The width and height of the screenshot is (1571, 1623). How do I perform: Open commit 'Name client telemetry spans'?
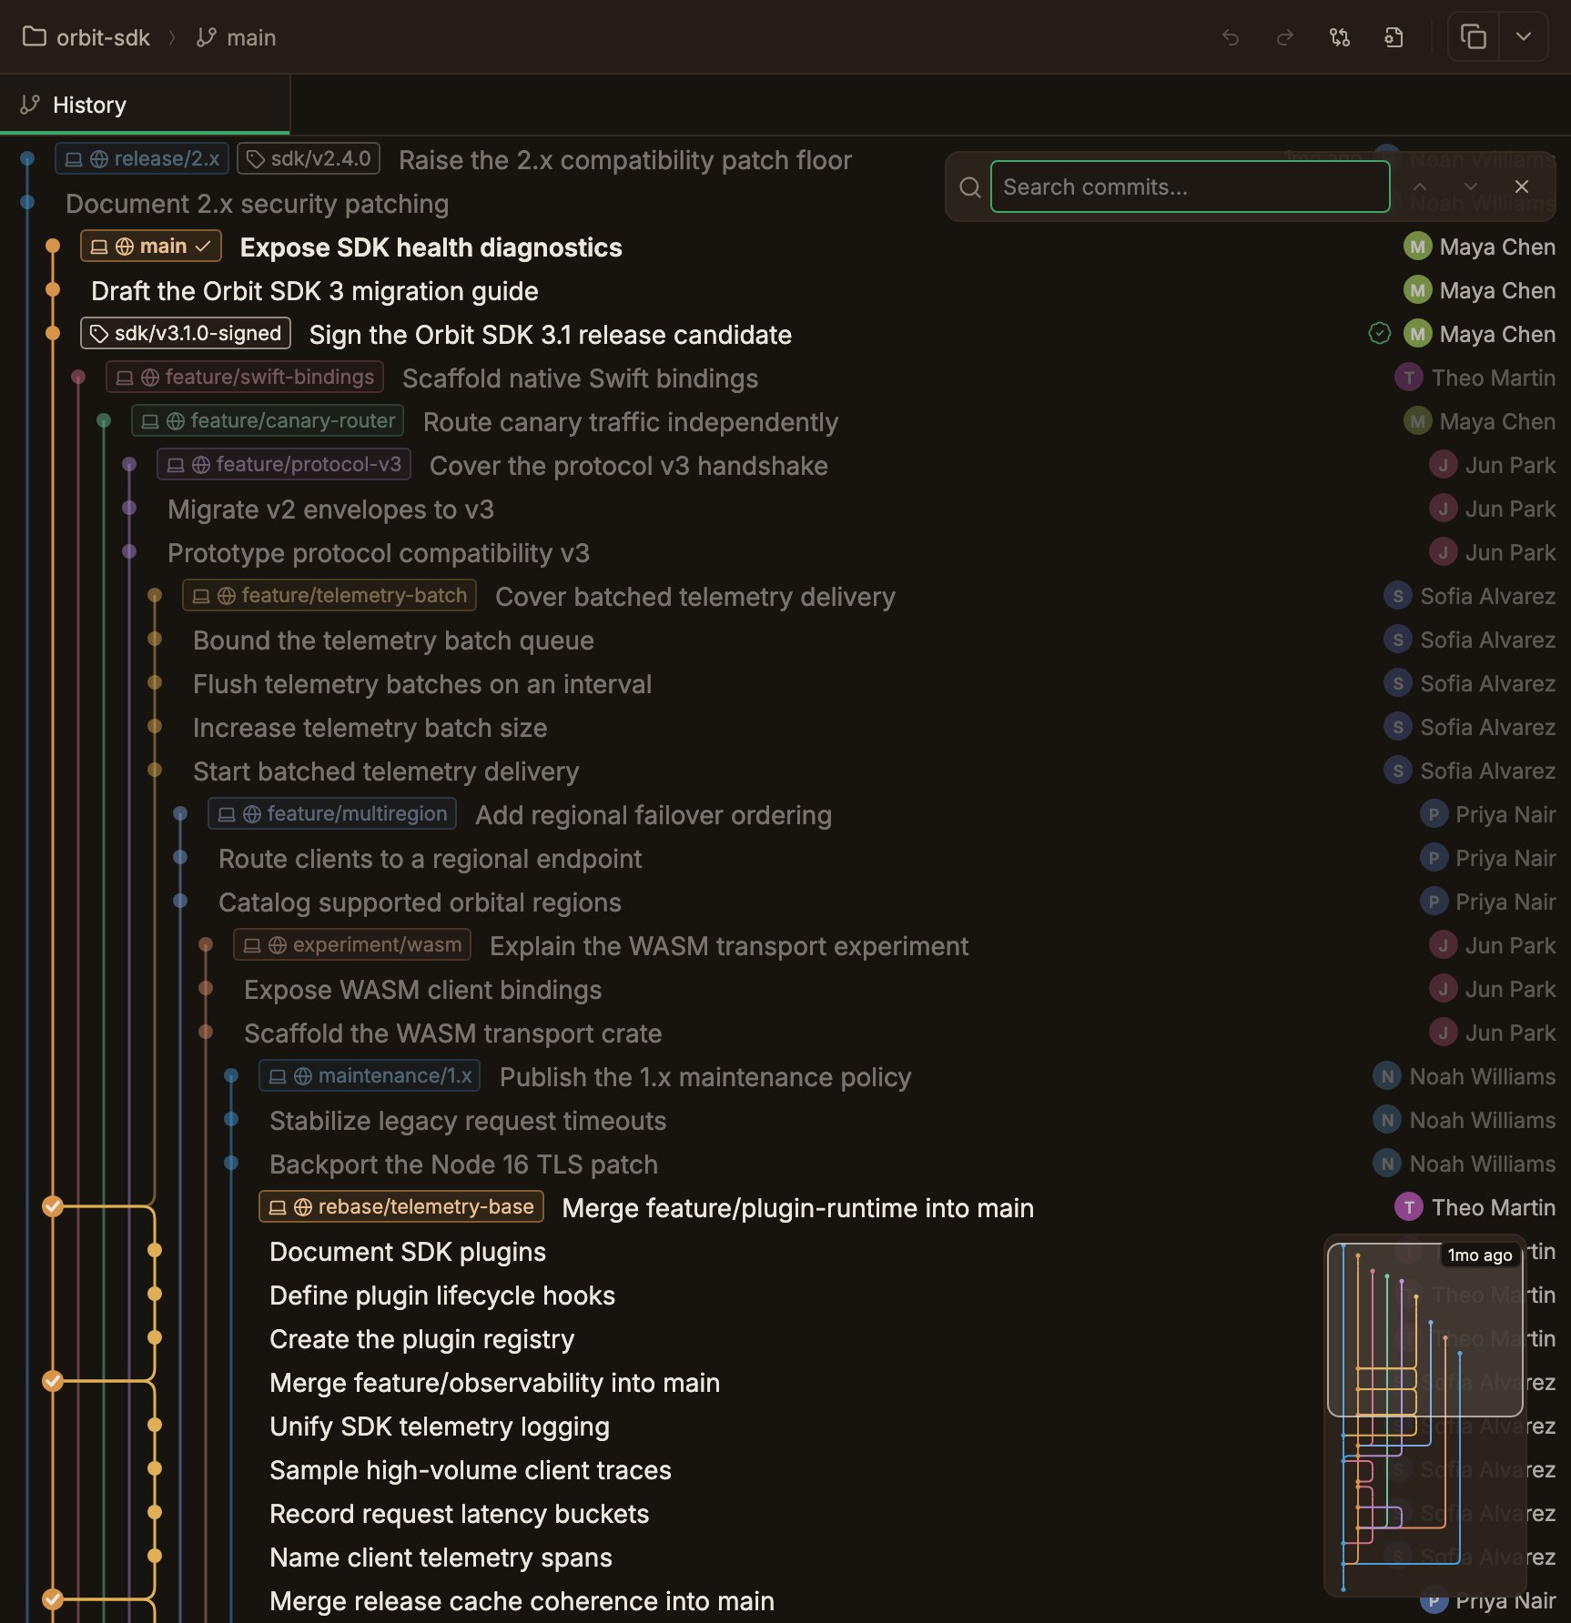pyautogui.click(x=441, y=1557)
